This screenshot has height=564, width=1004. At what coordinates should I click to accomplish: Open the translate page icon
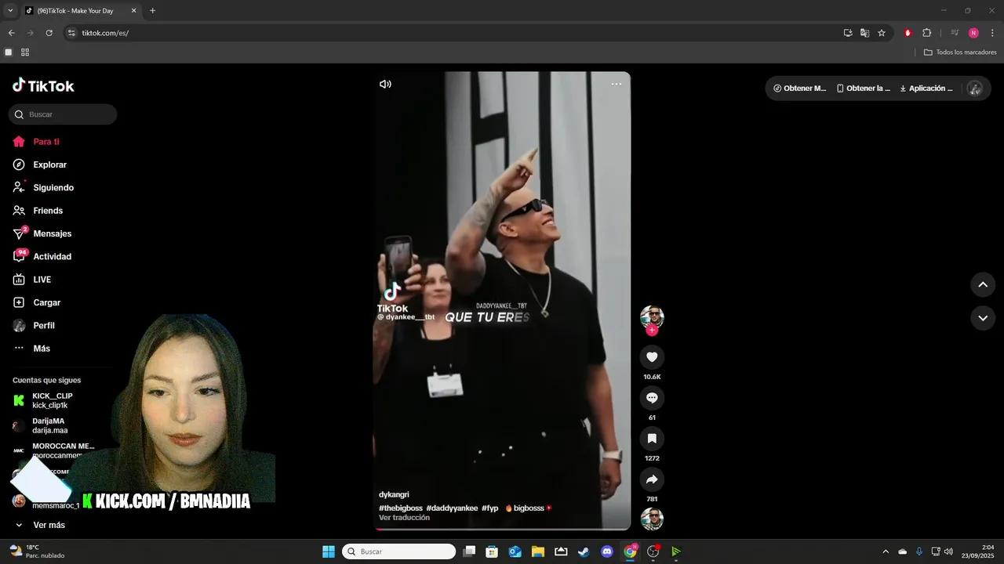(x=864, y=33)
